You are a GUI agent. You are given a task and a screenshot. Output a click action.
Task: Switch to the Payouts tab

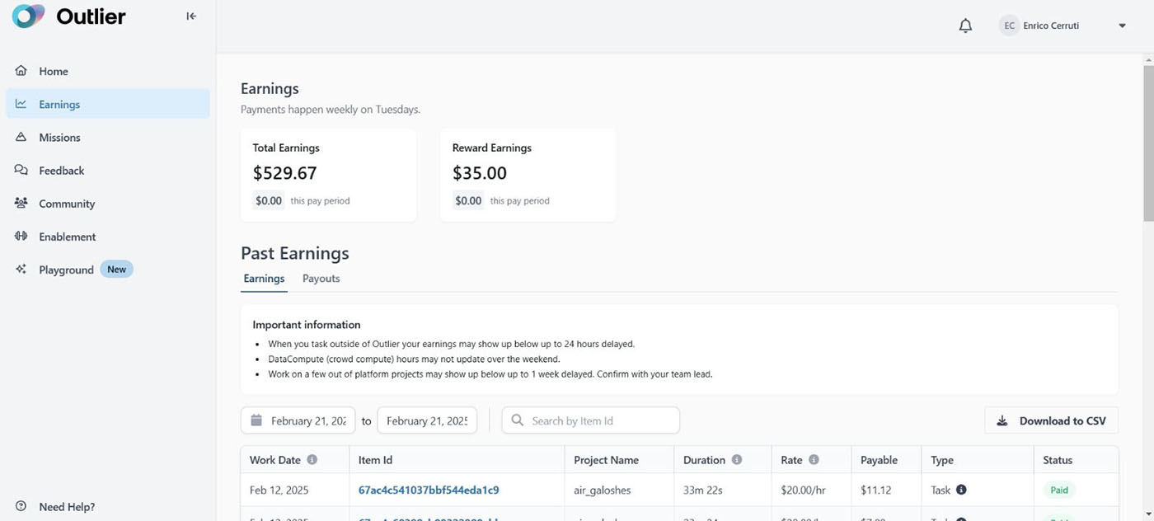click(321, 279)
